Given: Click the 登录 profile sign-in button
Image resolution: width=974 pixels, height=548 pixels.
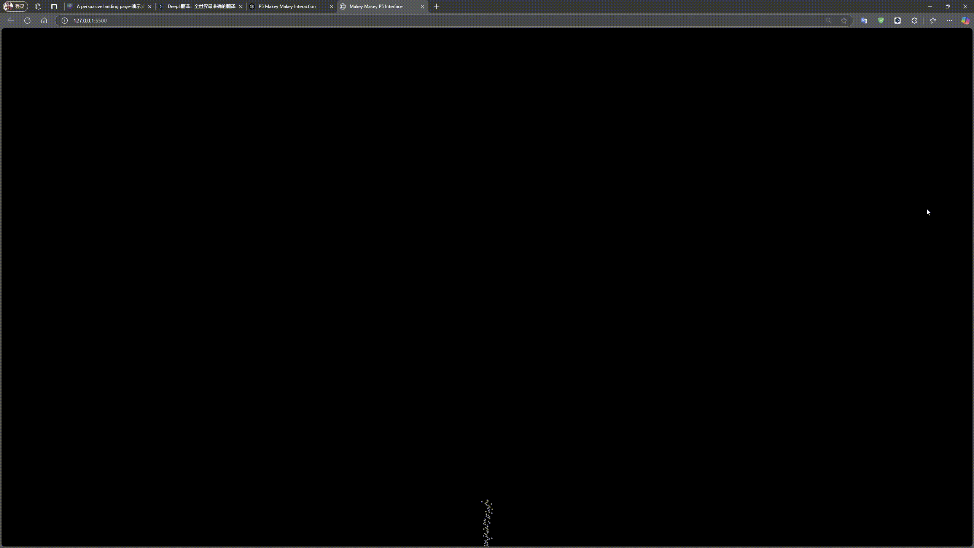Looking at the screenshot, I should tap(15, 6).
